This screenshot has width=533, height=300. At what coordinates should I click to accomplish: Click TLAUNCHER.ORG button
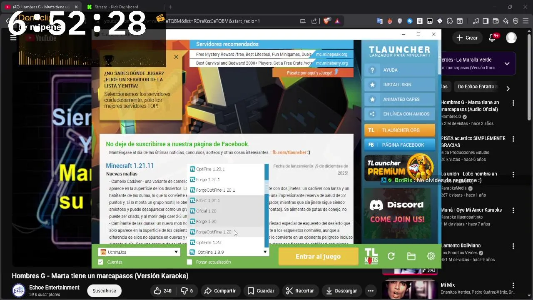pyautogui.click(x=400, y=130)
